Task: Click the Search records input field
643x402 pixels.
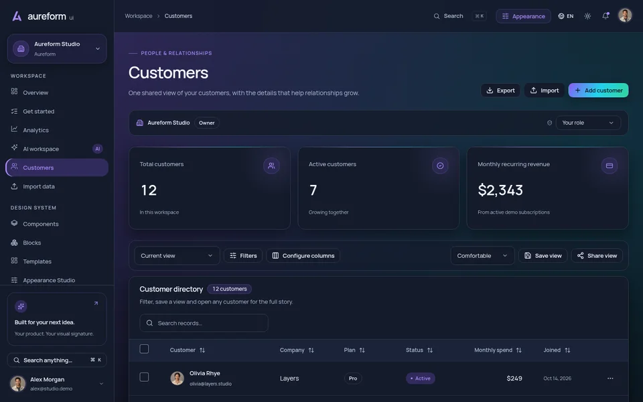Action: pyautogui.click(x=204, y=323)
